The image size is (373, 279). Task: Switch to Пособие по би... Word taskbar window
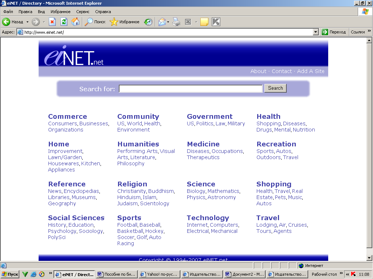tap(117, 274)
